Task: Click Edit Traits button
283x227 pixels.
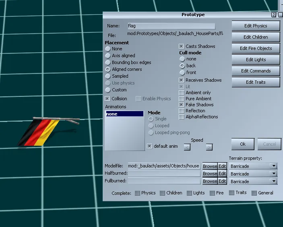Action: point(256,82)
